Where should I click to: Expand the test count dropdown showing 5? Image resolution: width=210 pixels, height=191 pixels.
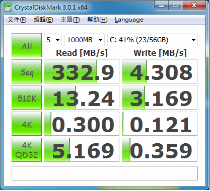tap(53, 40)
